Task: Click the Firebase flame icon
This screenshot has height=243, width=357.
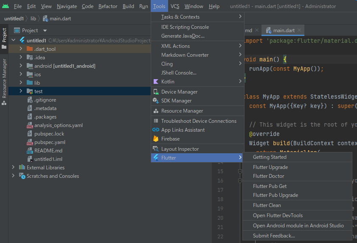Action: [156, 138]
